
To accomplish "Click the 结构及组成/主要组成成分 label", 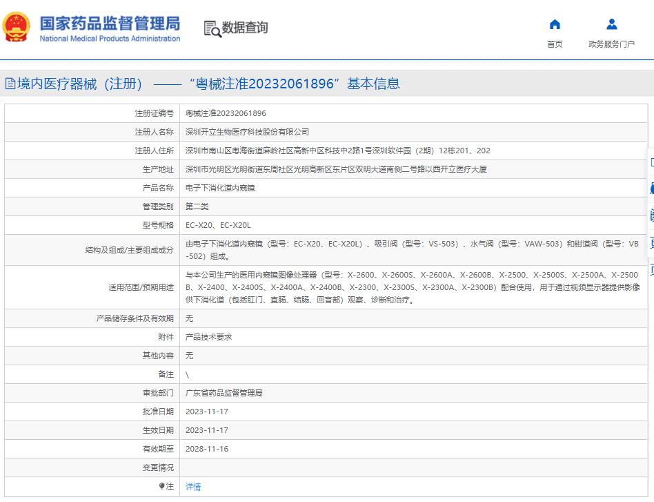I will click(129, 250).
